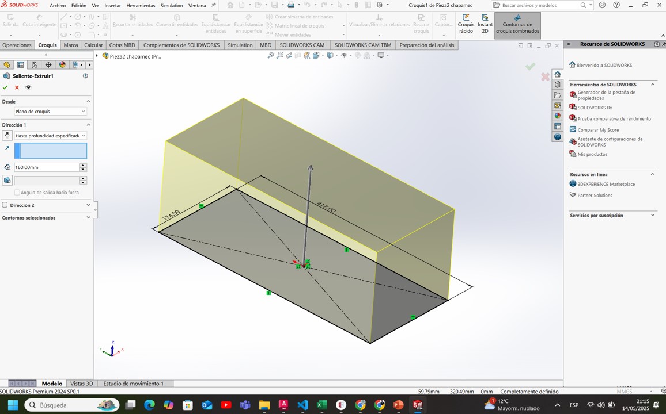Open the SOLIDWORKS CAM tab

pyautogui.click(x=302, y=45)
